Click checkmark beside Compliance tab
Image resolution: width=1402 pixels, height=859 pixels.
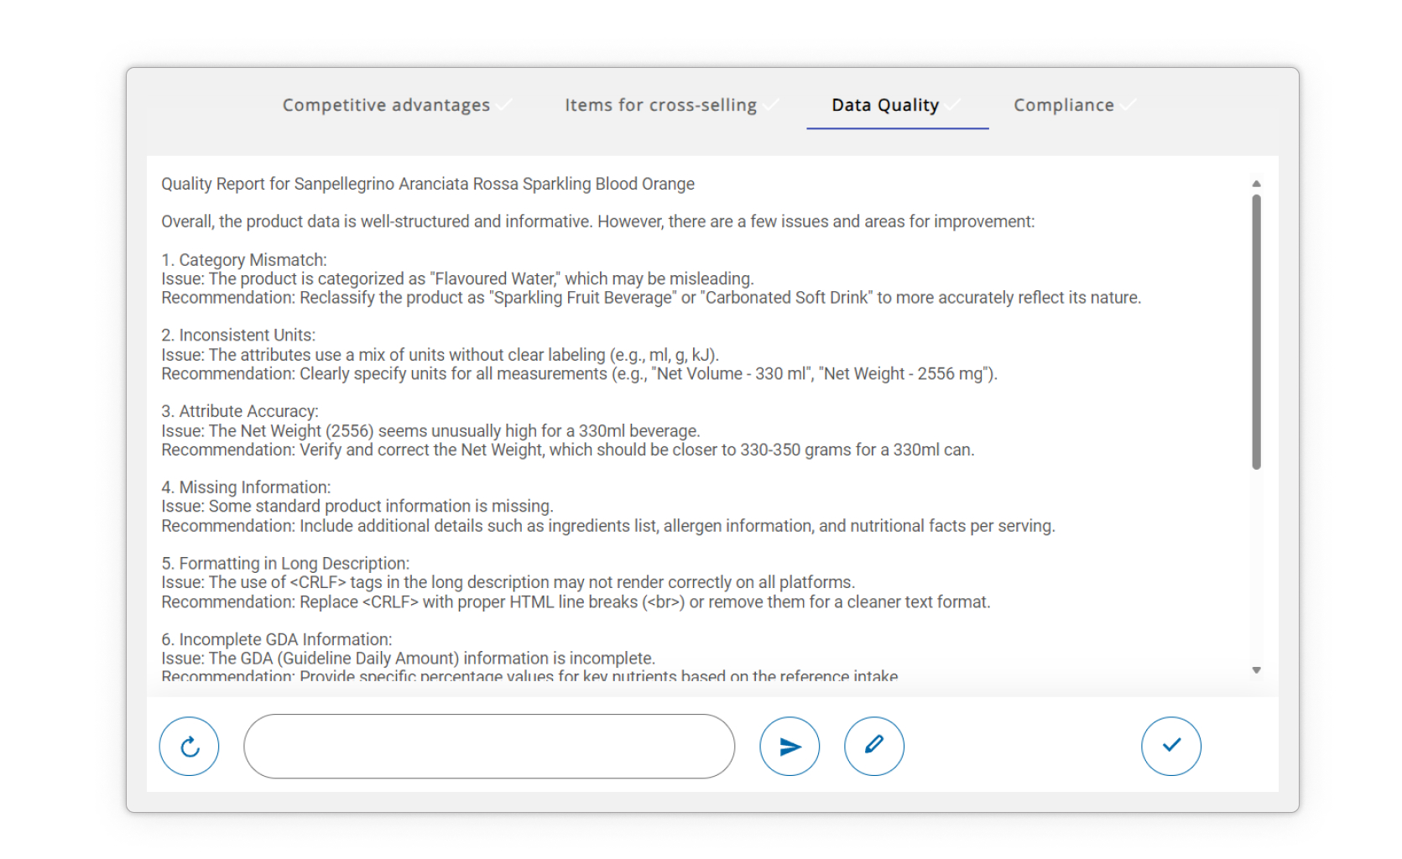pyautogui.click(x=1127, y=105)
